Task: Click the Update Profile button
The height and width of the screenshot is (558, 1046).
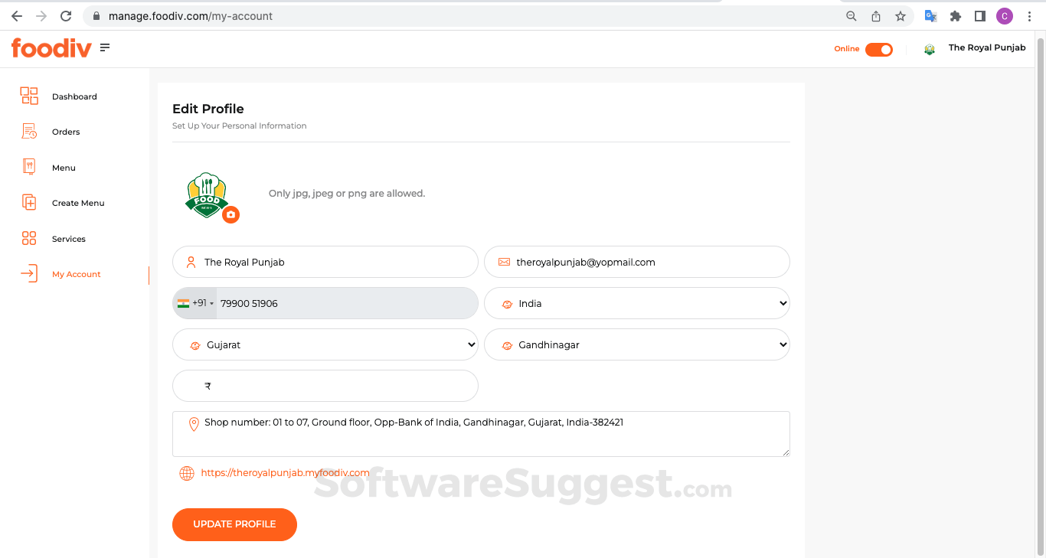Action: point(234,524)
